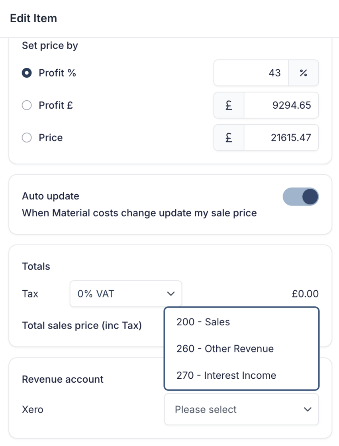Screen dimensions: 339x446
Task: Select the Price radio button
Action: click(x=27, y=138)
